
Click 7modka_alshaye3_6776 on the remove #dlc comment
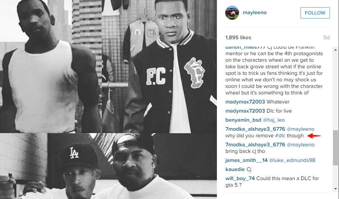255,129
